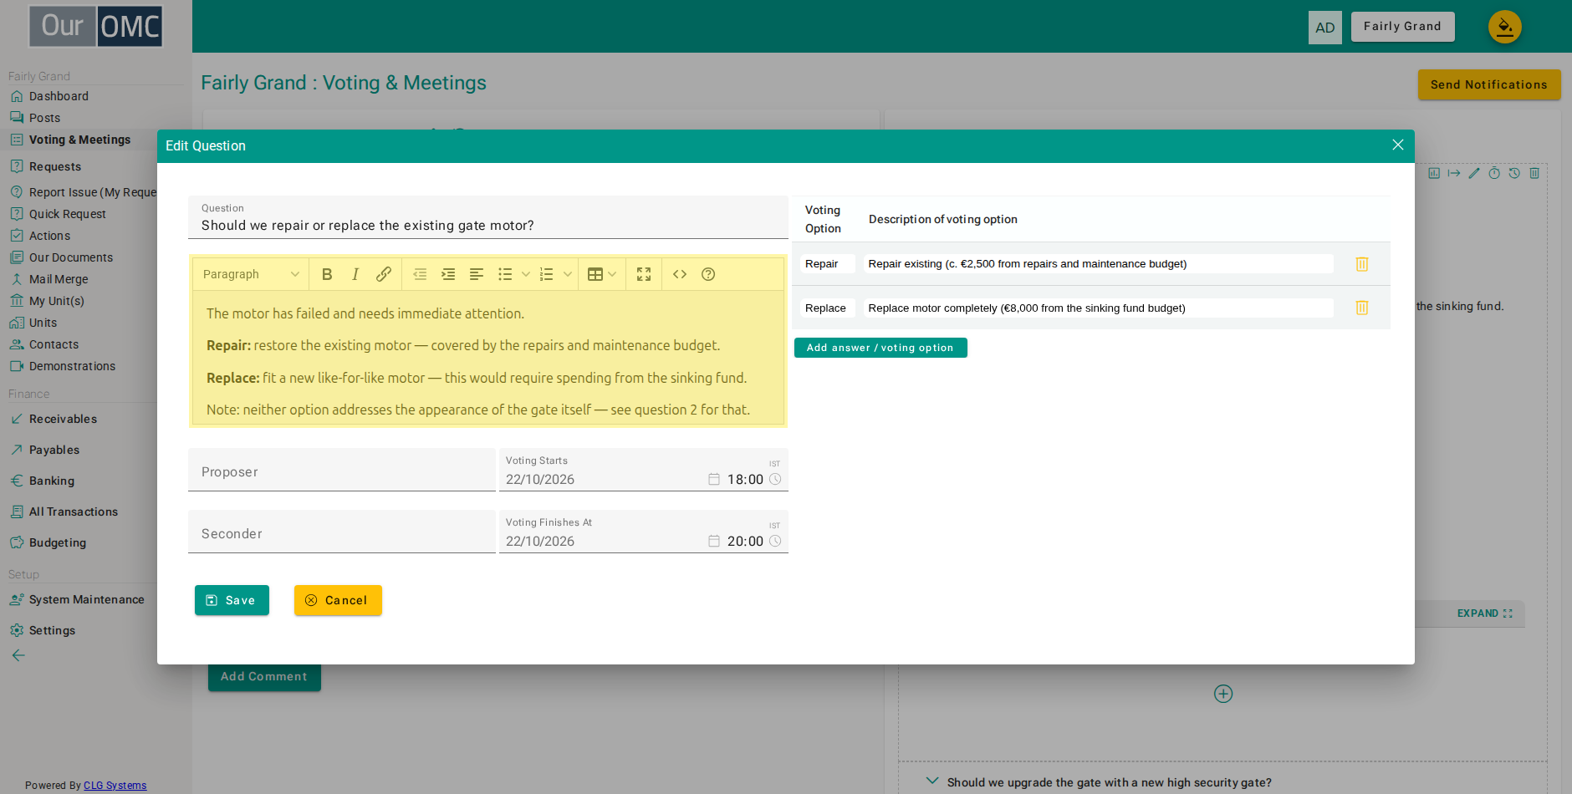Expand bulleted list style options
The image size is (1572, 794).
[x=526, y=274]
